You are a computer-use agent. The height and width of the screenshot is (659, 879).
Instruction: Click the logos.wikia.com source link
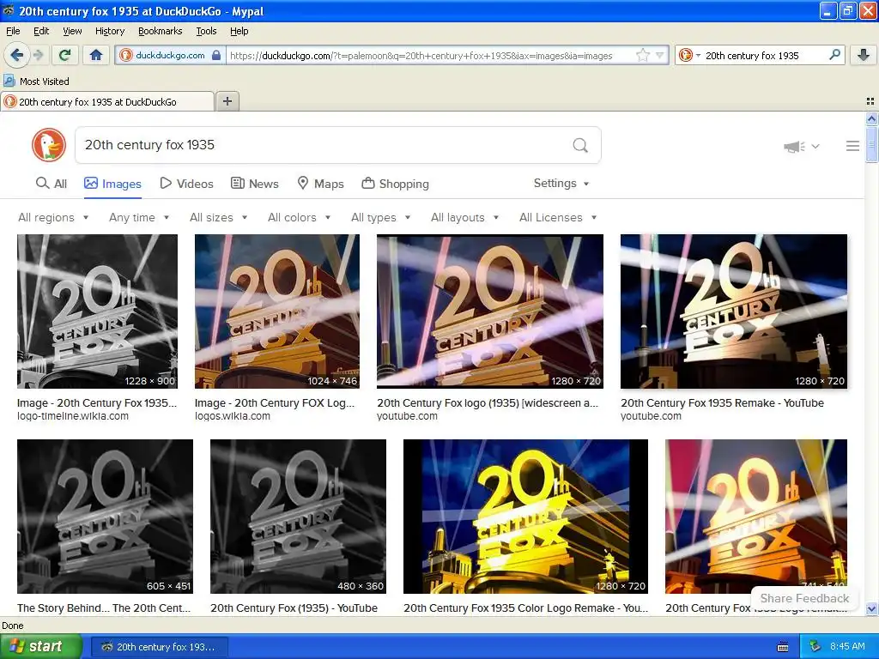(x=233, y=416)
